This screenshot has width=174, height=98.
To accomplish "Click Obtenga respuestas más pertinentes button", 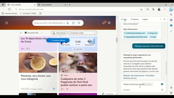I will click(149, 46).
